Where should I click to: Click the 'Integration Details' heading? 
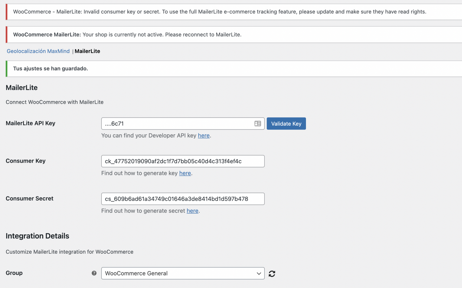tap(37, 236)
